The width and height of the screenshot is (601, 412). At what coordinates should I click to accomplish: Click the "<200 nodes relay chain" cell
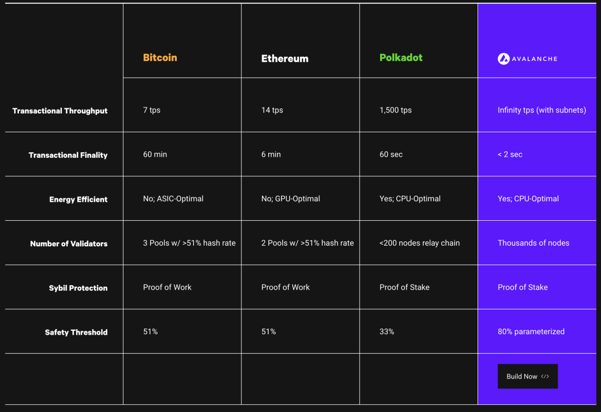tap(420, 243)
